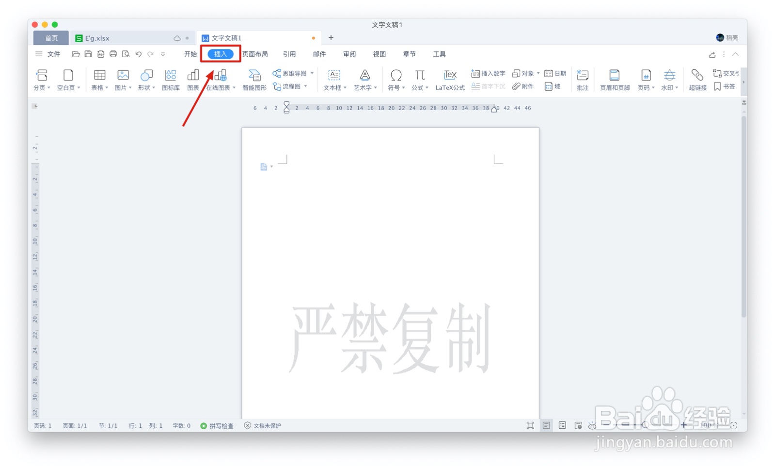The width and height of the screenshot is (775, 469).
Task: Go to the Home (首页) tab
Action: 51,38
